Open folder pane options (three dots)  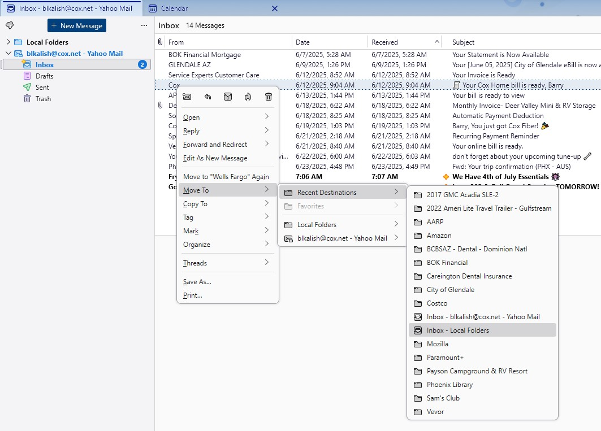[x=144, y=25]
